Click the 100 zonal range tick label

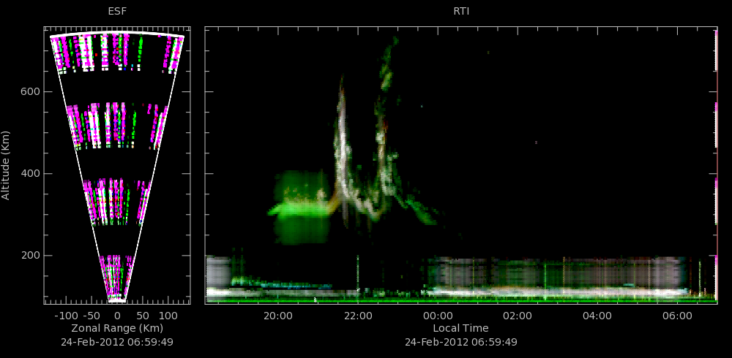point(168,316)
